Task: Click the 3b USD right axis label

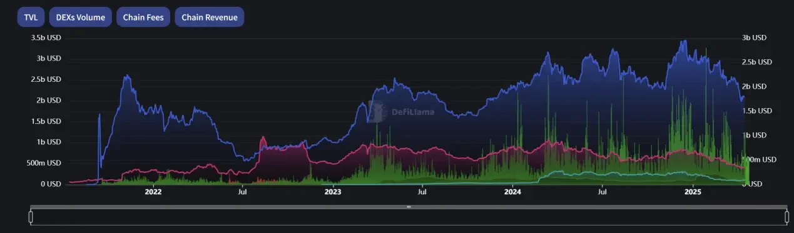Action: [x=754, y=37]
